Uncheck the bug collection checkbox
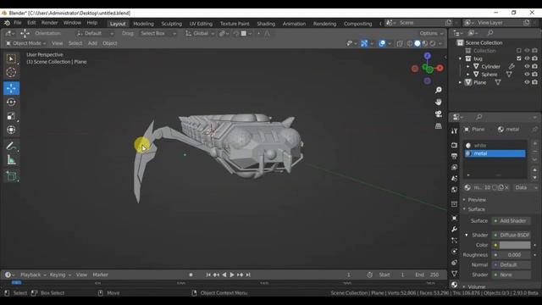 coord(519,58)
